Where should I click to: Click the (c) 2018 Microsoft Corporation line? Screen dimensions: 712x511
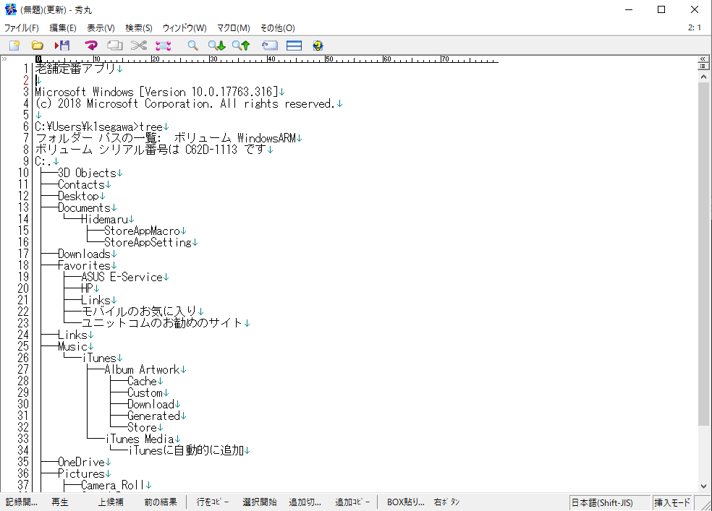tap(185, 103)
